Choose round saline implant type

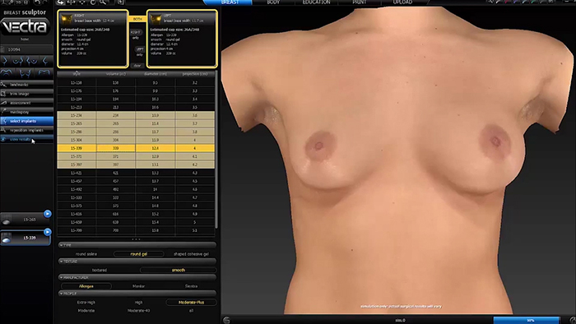tap(86, 254)
